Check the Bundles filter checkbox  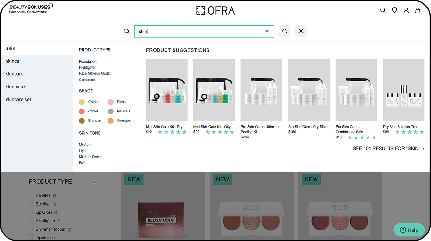click(x=31, y=204)
